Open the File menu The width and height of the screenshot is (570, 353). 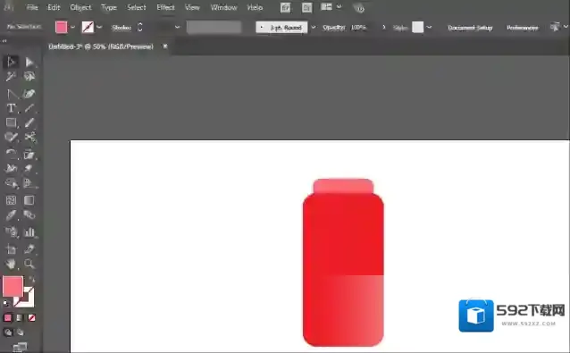32,7
